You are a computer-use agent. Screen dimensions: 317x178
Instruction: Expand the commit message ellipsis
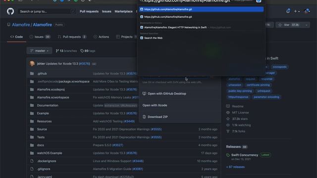click(x=94, y=64)
